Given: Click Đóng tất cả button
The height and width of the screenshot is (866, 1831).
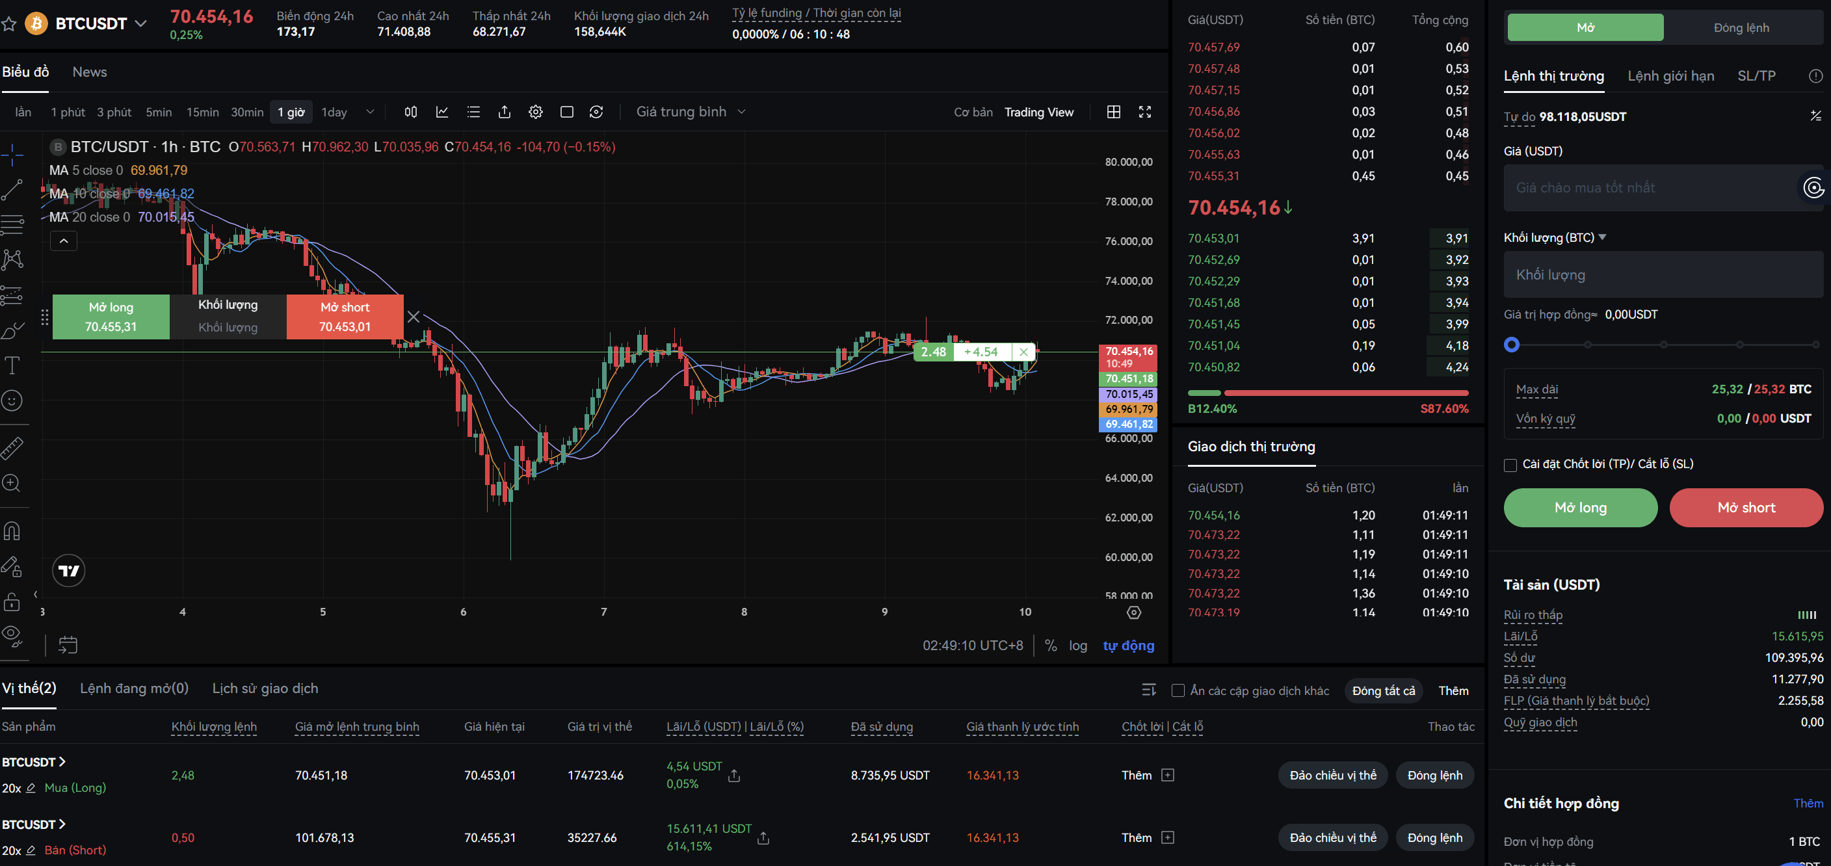Looking at the screenshot, I should pyautogui.click(x=1383, y=690).
